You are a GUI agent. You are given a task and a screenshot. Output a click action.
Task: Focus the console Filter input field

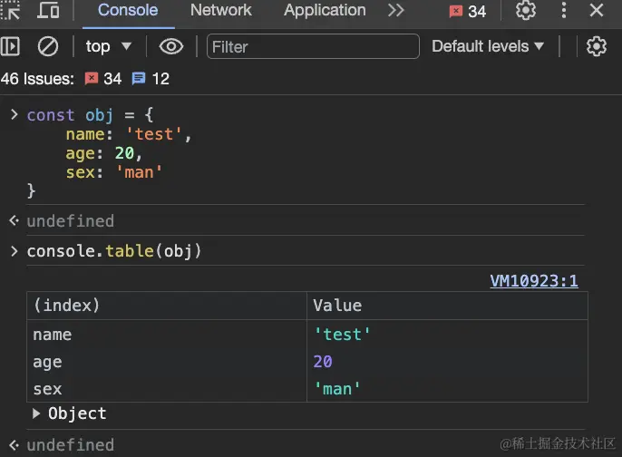[313, 46]
